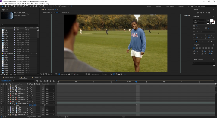The width and height of the screenshot is (217, 118).
Task: Hide layer 22 Pre-comp 34 with its eye
Action: point(2,86)
